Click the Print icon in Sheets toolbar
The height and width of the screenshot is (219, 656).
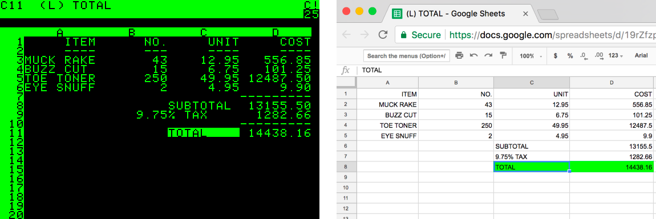click(459, 55)
